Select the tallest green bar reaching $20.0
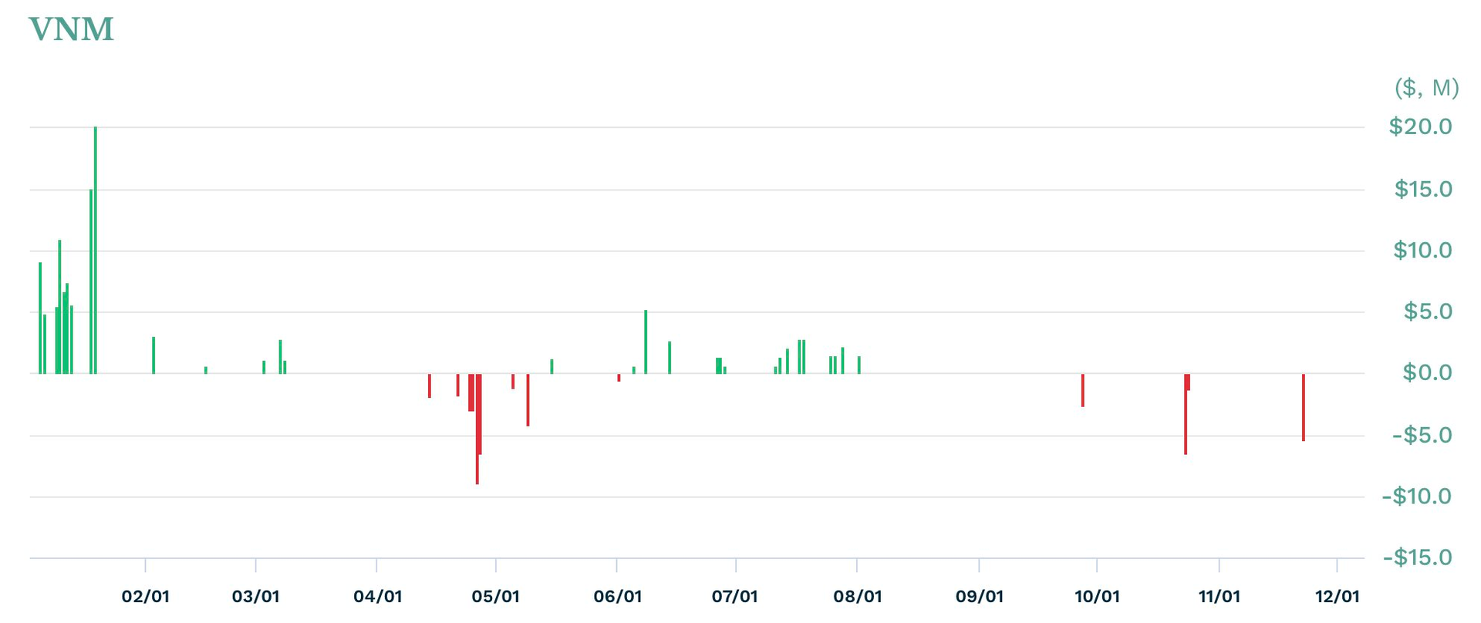The width and height of the screenshot is (1481, 623). [96, 250]
